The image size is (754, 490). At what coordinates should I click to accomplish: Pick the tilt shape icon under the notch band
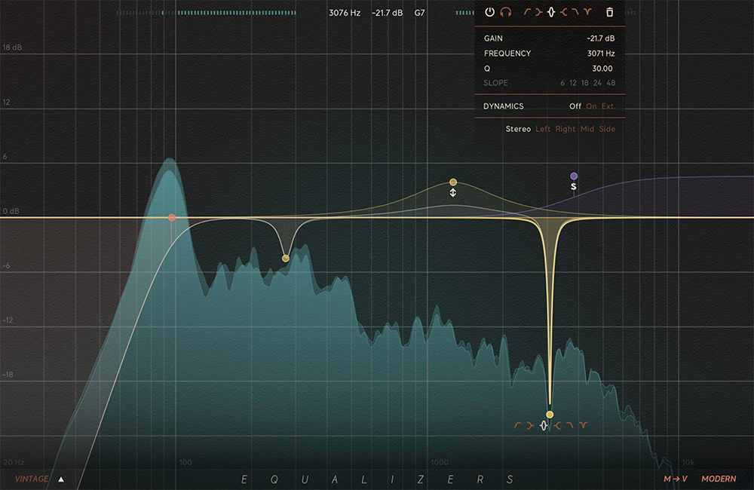click(x=583, y=425)
